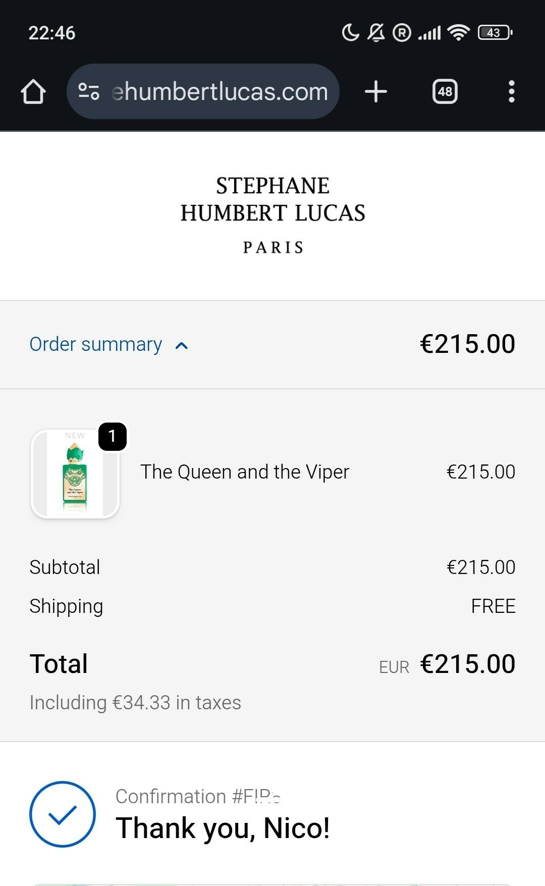Tap The Queen and the Viper product name
The height and width of the screenshot is (886, 545).
245,472
